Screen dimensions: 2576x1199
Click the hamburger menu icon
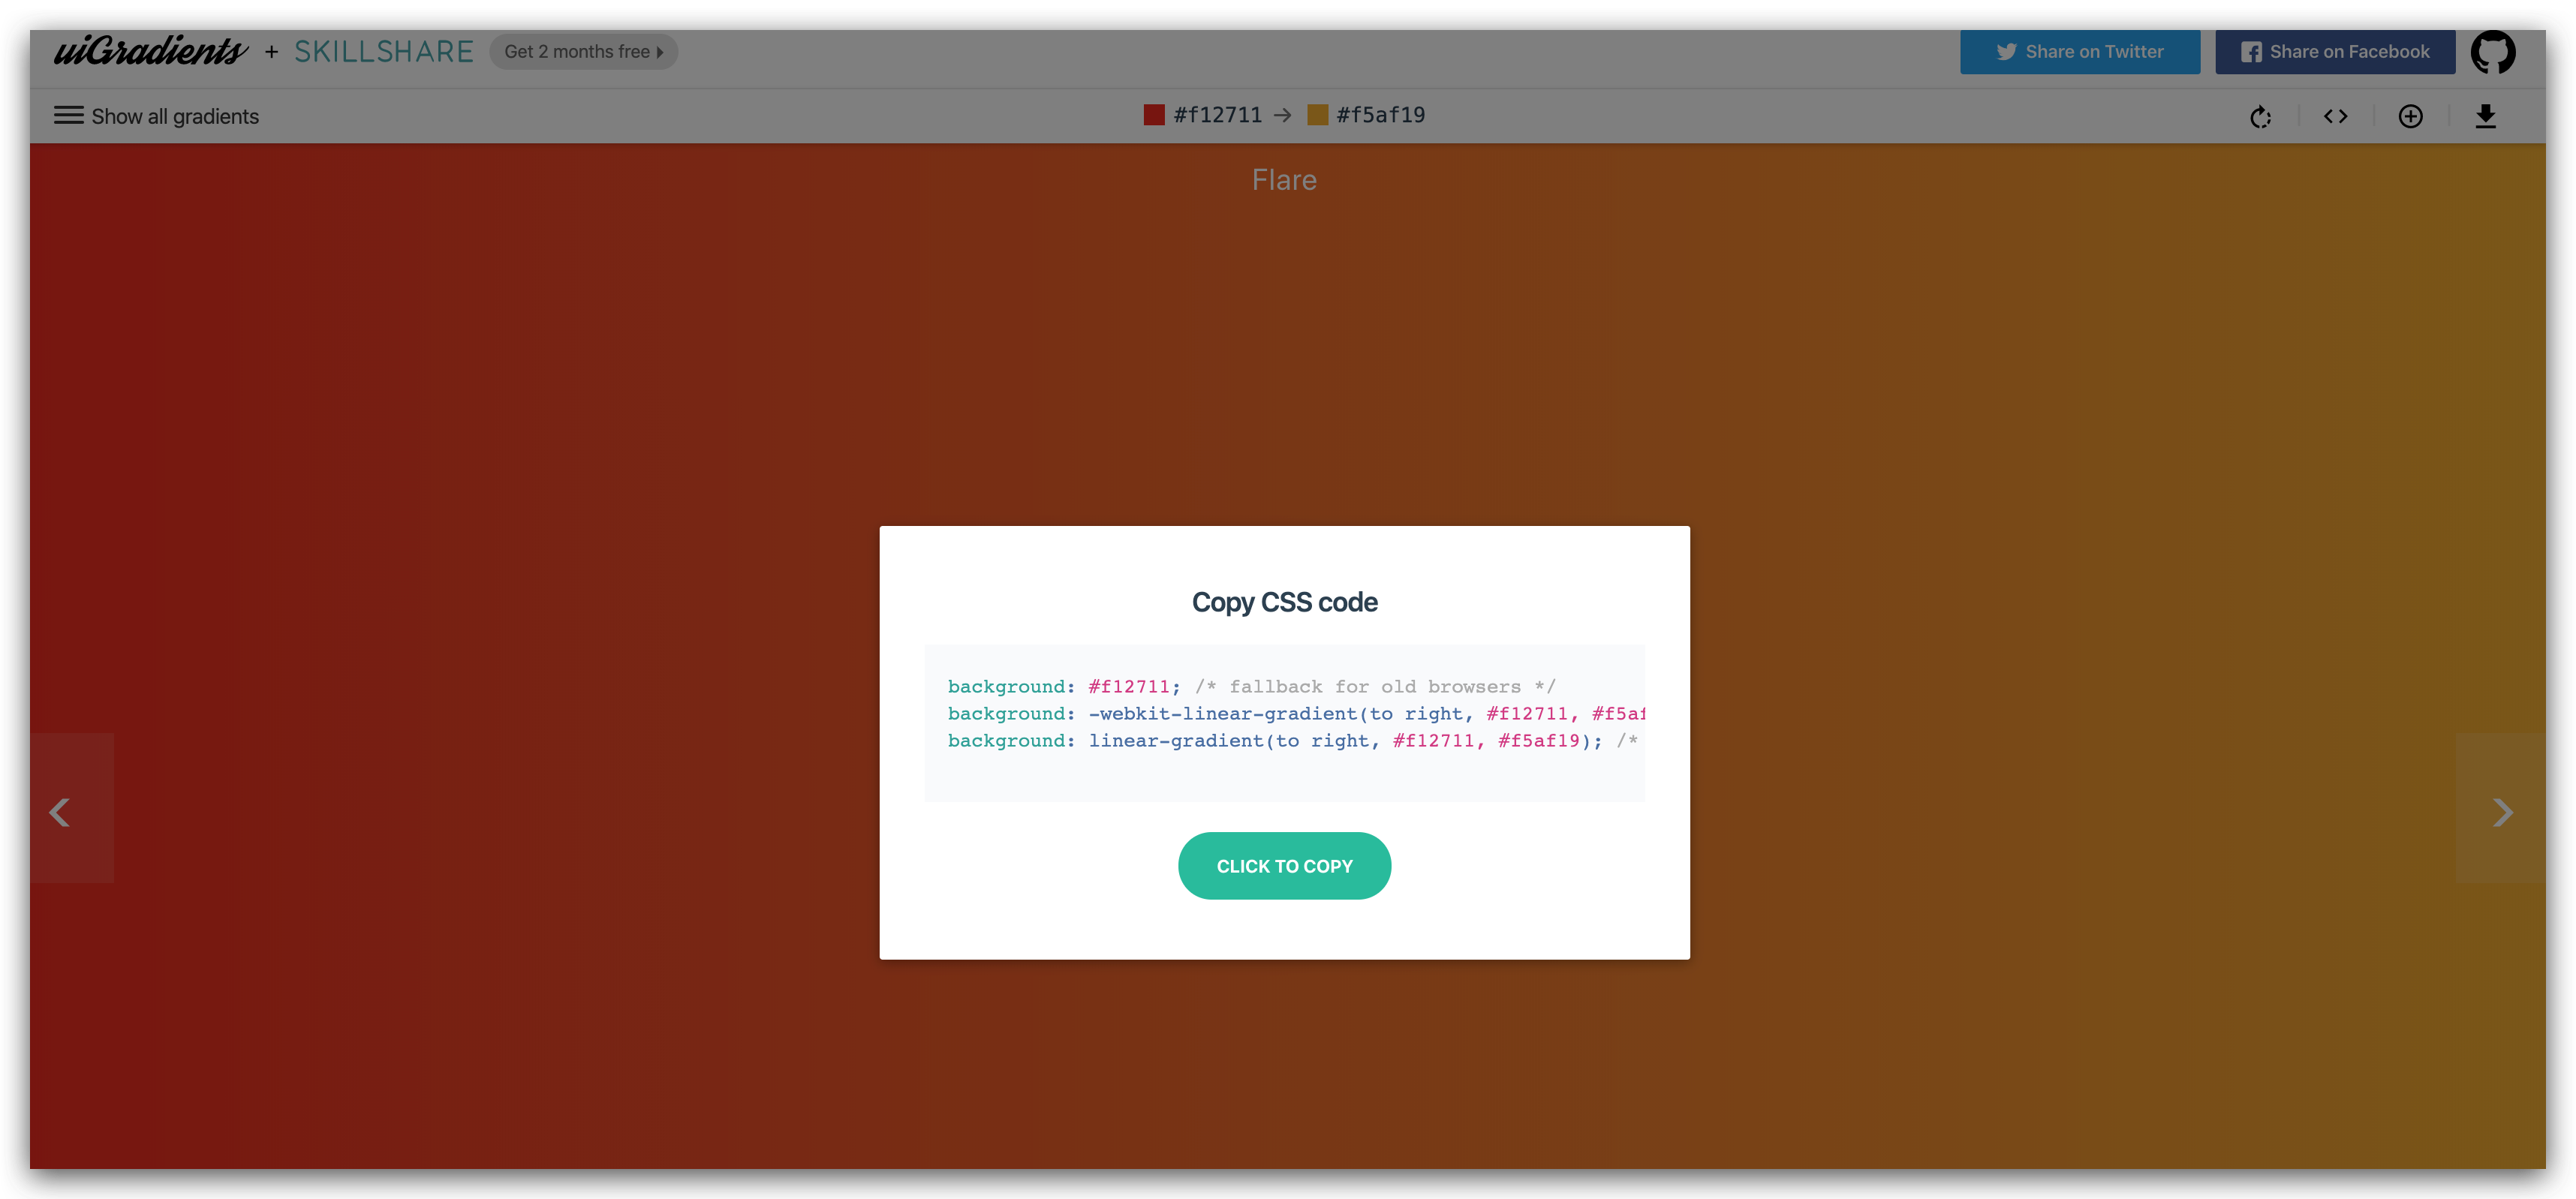[68, 116]
